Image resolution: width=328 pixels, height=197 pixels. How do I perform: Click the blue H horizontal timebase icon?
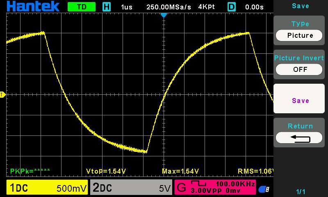(x=107, y=7)
